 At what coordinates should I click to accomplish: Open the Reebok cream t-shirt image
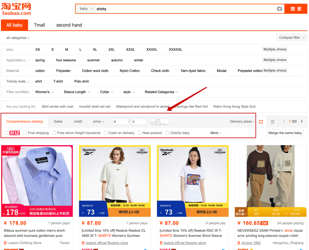coord(115,181)
